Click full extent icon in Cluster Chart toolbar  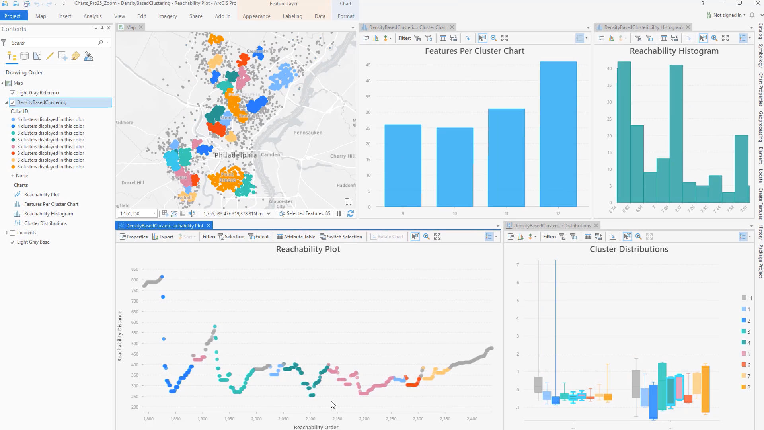(505, 38)
